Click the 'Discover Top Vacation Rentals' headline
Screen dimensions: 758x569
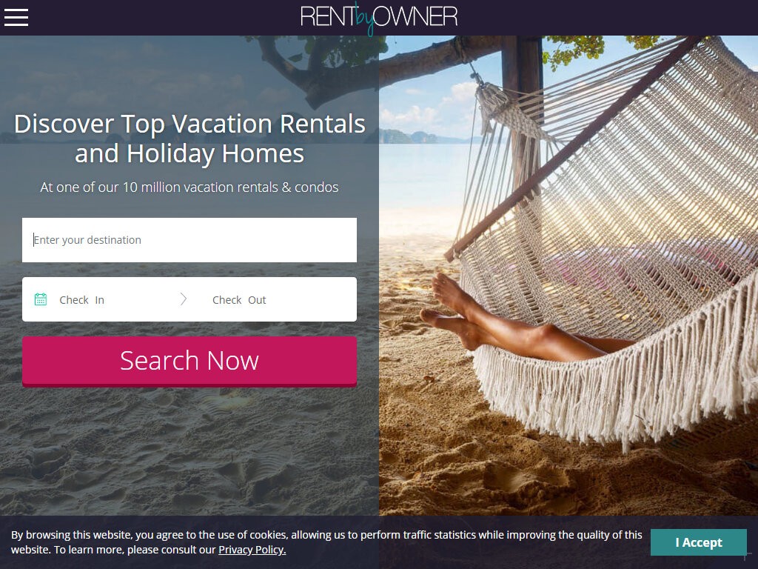tap(189, 124)
